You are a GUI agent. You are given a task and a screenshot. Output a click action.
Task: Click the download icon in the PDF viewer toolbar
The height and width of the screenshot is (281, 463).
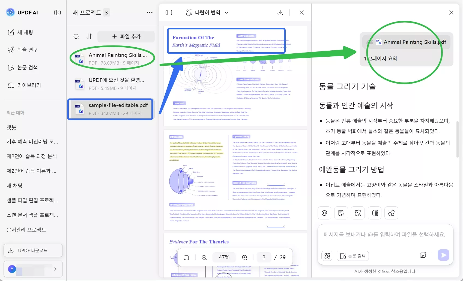coord(280,13)
